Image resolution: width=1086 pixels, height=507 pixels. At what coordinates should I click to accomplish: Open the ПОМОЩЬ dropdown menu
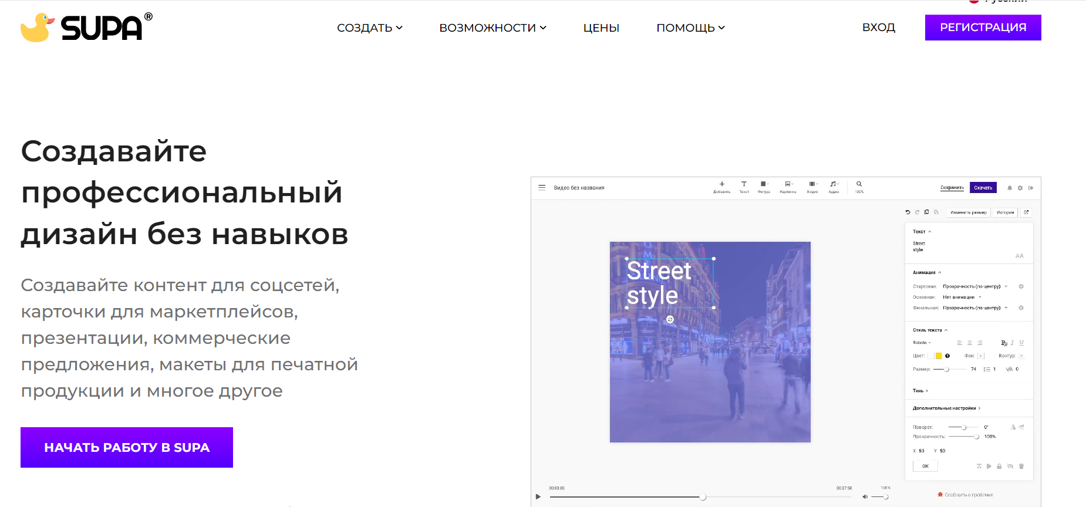(691, 28)
